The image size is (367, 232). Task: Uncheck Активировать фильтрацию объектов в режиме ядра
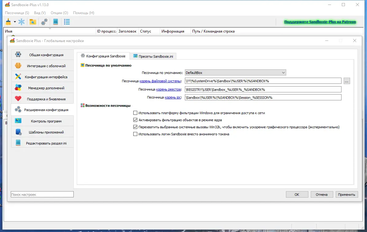click(x=135, y=120)
